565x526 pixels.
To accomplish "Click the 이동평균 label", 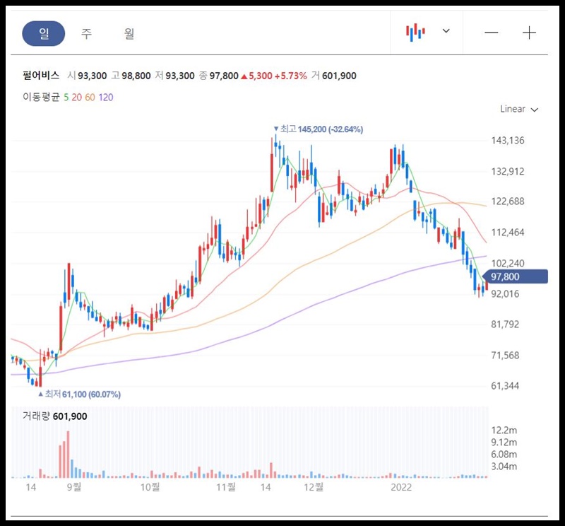I will pyautogui.click(x=41, y=97).
